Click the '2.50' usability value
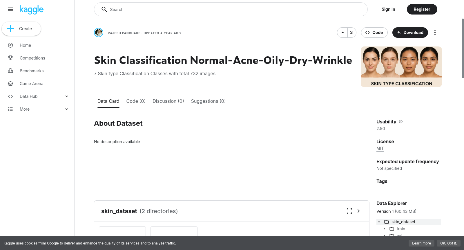Image resolution: width=464 pixels, height=250 pixels. point(381,129)
